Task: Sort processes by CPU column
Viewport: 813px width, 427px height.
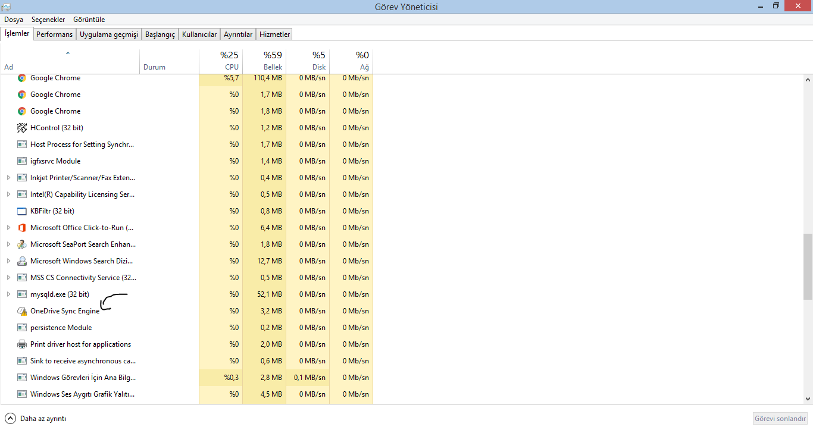Action: [221, 61]
